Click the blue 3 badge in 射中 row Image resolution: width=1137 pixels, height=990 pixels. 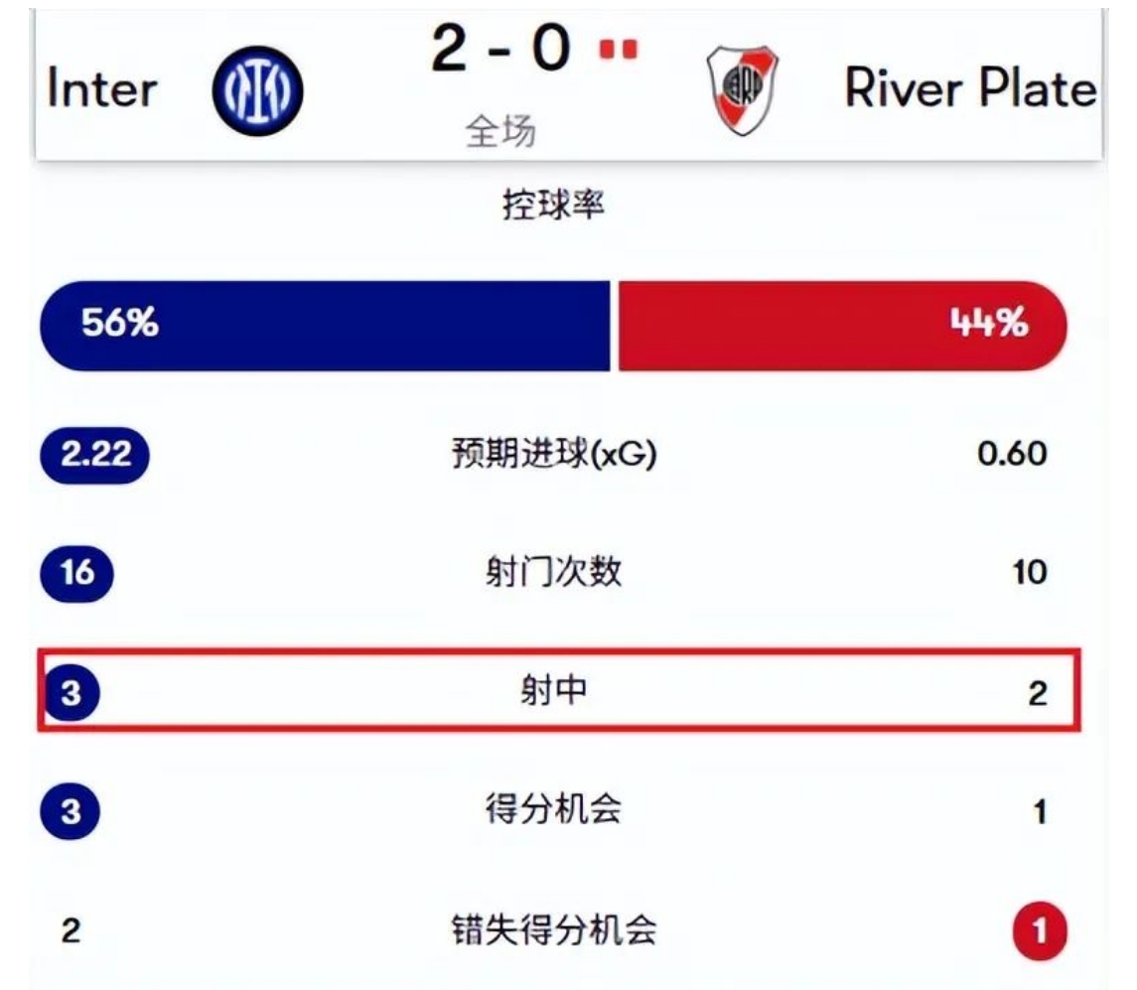(x=71, y=693)
